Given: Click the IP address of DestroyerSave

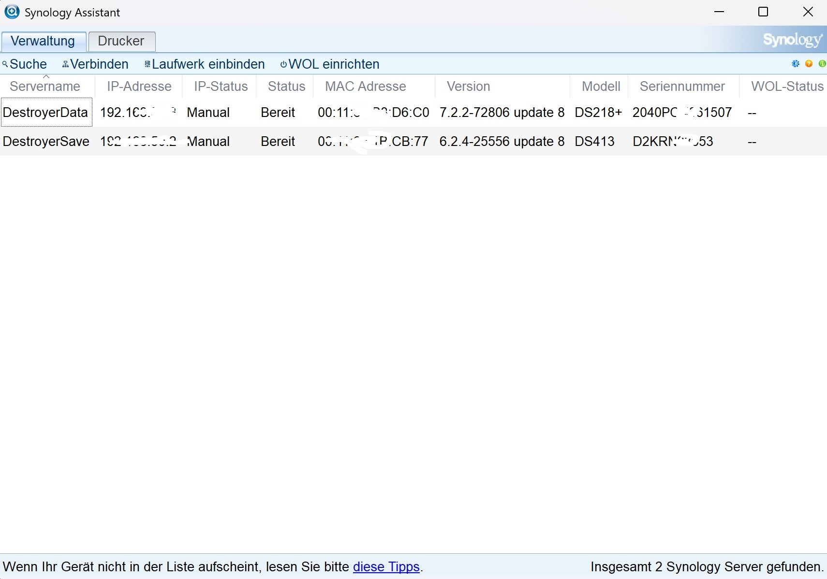Looking at the screenshot, I should pos(138,142).
